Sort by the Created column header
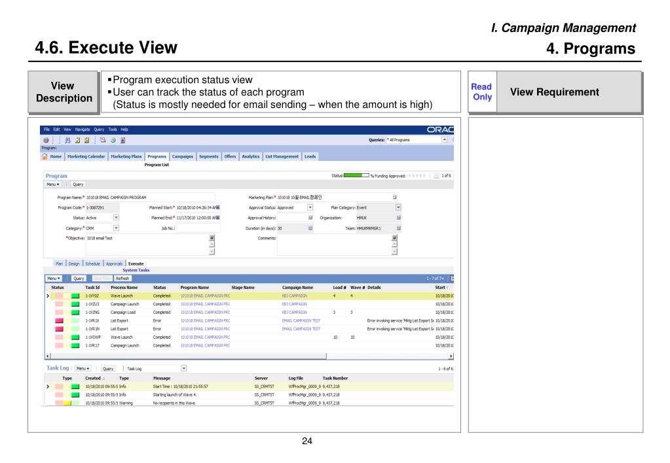Screen dimensions: 670x463 pos(93,378)
